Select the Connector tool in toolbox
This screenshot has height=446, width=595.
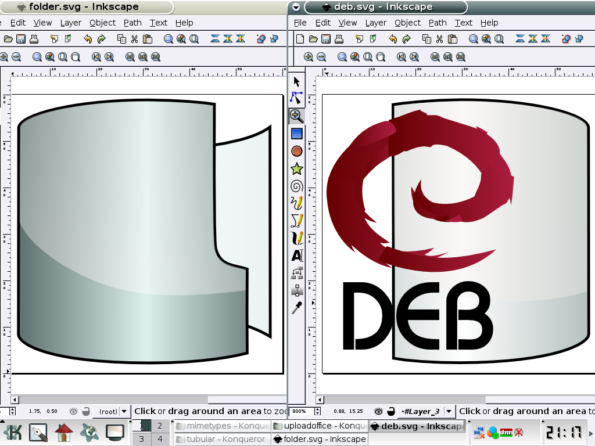(x=297, y=273)
